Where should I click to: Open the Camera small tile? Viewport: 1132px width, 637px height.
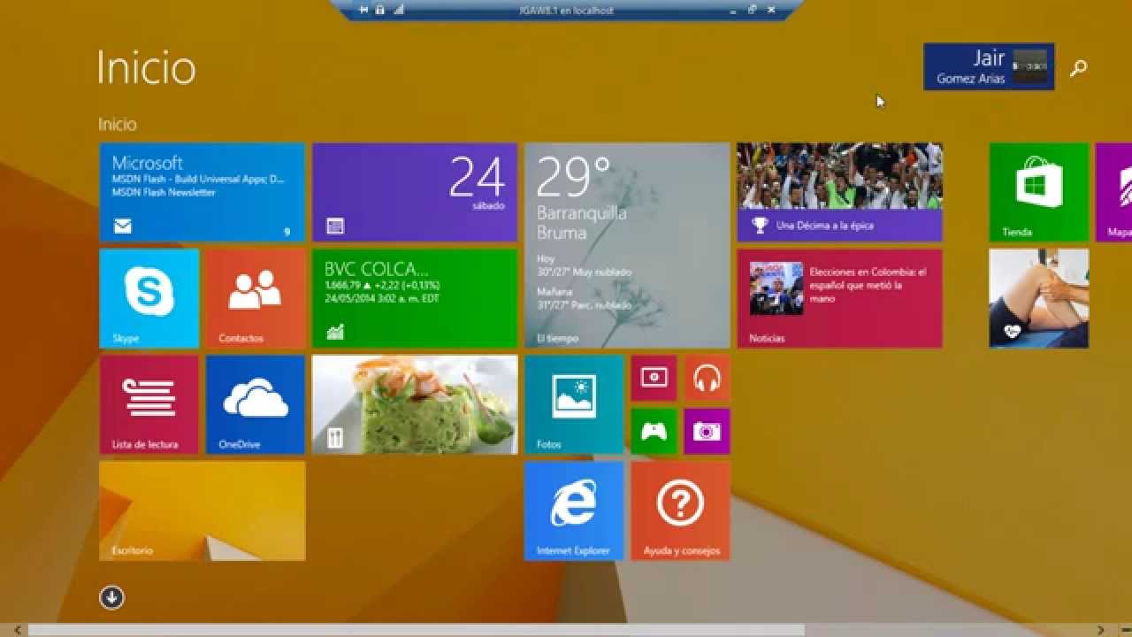(x=707, y=431)
